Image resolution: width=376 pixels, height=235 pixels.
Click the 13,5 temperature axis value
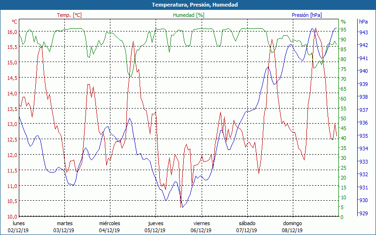click(12, 109)
